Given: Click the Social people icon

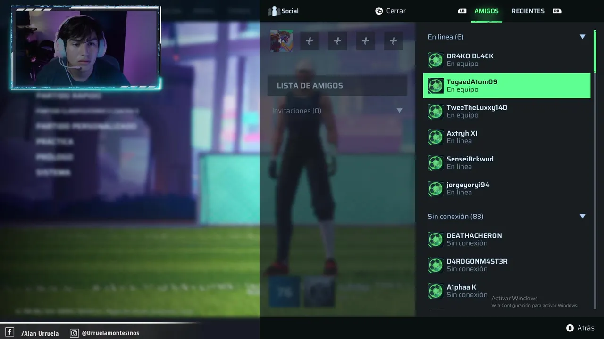Looking at the screenshot, I should click(274, 11).
